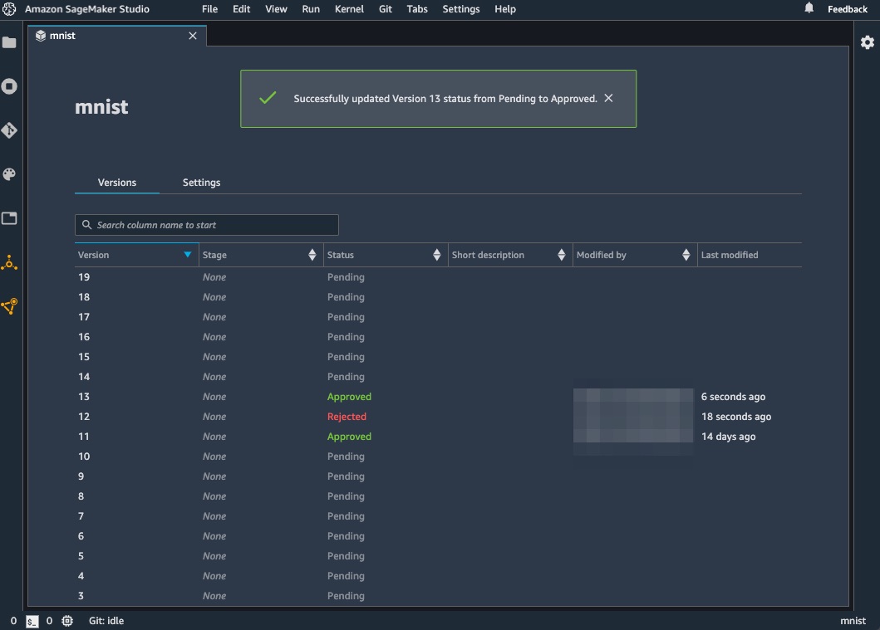Select version 17 row
The width and height of the screenshot is (880, 630).
(438, 317)
